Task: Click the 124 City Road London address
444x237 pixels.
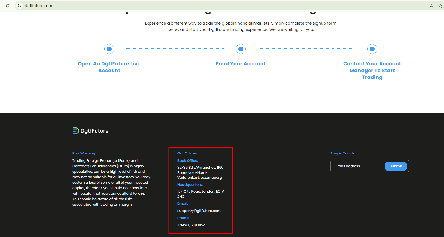Action: pos(200,194)
